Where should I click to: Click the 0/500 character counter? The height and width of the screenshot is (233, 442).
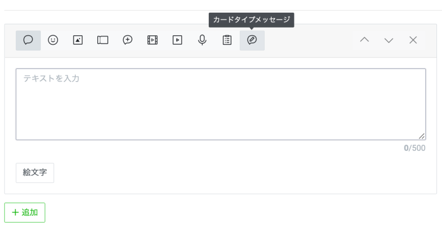coord(414,148)
